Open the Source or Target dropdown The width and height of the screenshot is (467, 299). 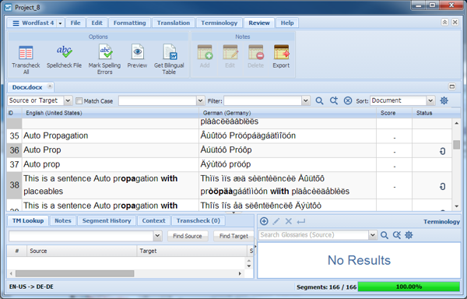(x=68, y=100)
